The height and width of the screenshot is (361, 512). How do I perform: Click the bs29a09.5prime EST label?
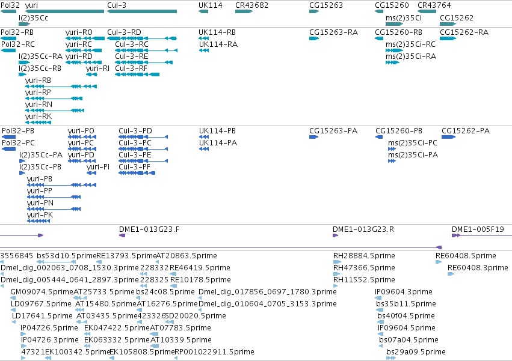(x=416, y=352)
